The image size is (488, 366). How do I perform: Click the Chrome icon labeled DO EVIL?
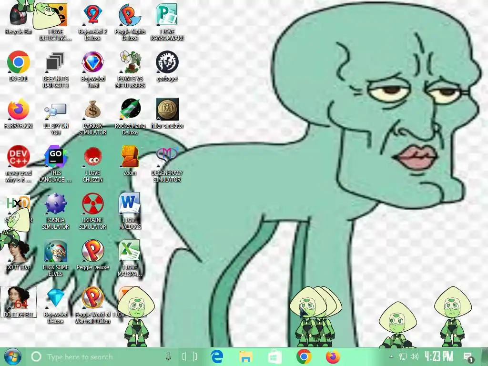pos(19,66)
